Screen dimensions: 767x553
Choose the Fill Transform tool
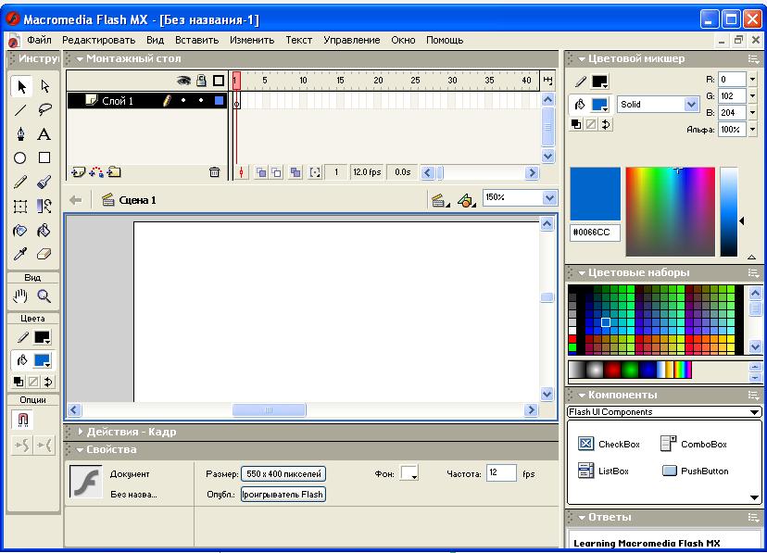[44, 206]
